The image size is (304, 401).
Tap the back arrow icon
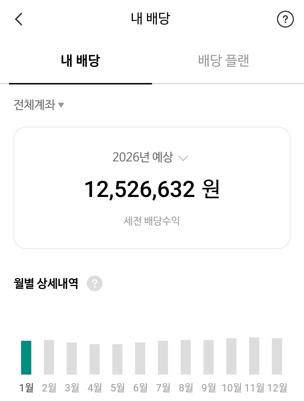tap(19, 19)
